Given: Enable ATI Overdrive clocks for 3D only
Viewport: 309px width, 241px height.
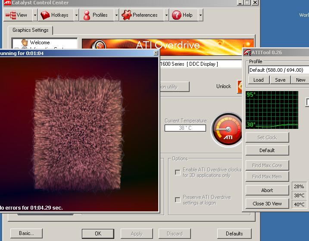Looking at the screenshot, I should 178,172.
